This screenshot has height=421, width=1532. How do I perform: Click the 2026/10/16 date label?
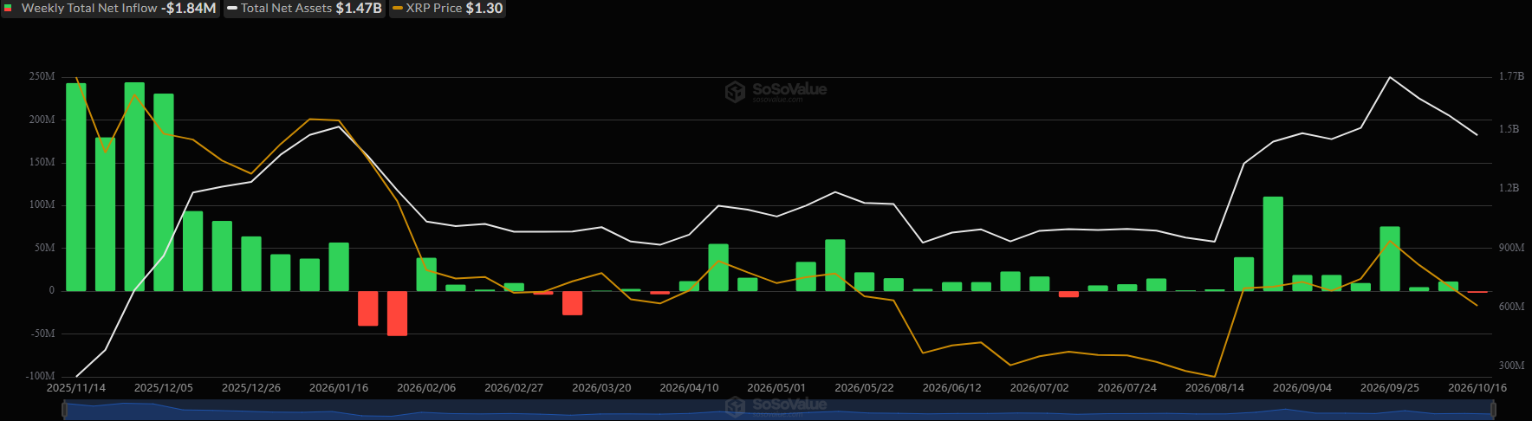point(1477,388)
